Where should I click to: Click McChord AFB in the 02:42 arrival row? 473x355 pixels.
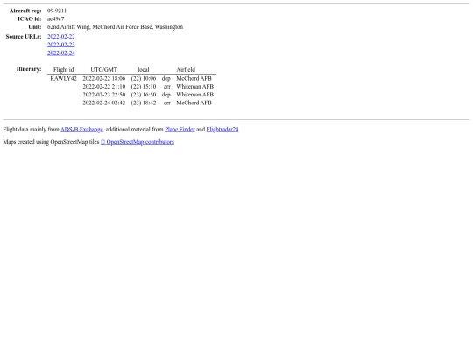coord(194,103)
